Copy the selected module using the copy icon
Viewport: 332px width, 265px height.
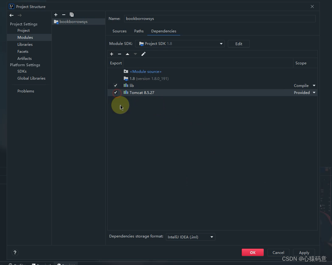pos(72,15)
